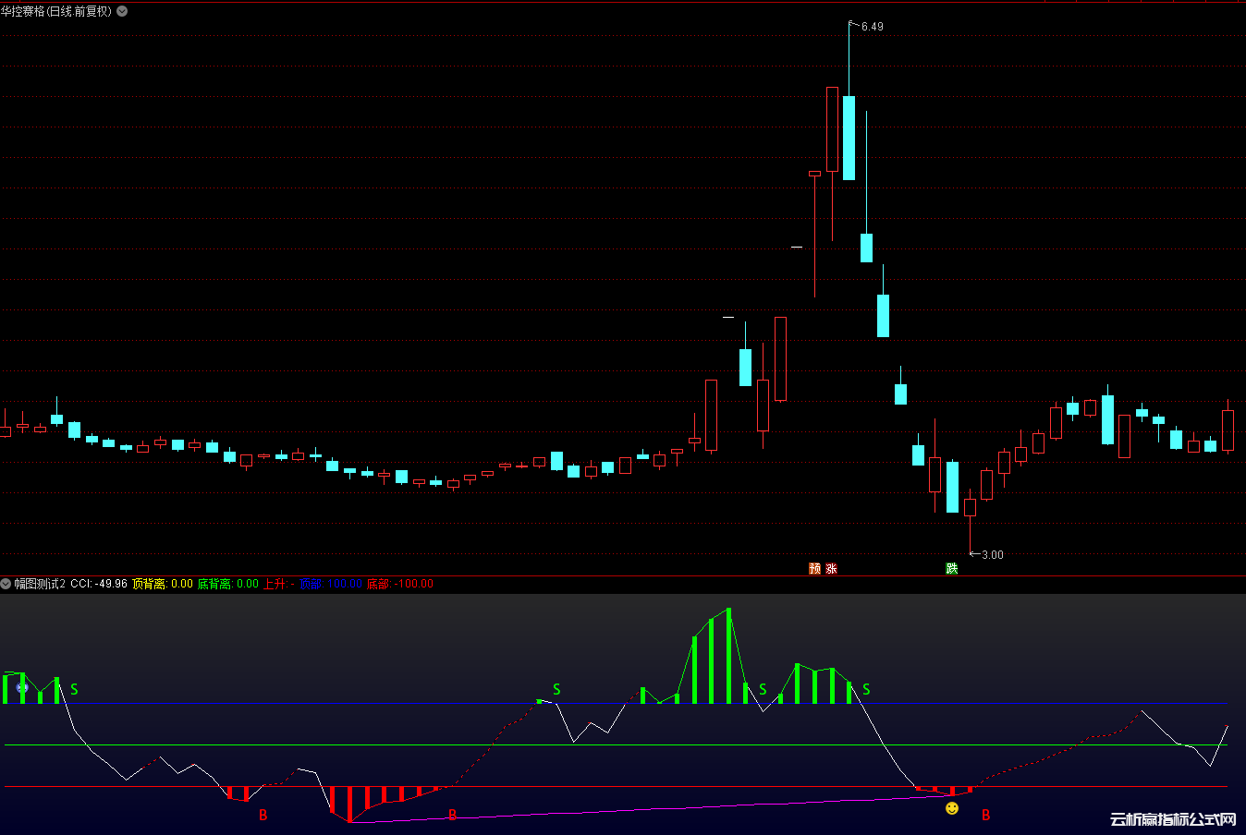1246x835 pixels.
Task: Click the dark red 涨 marker icon
Action: 831,568
